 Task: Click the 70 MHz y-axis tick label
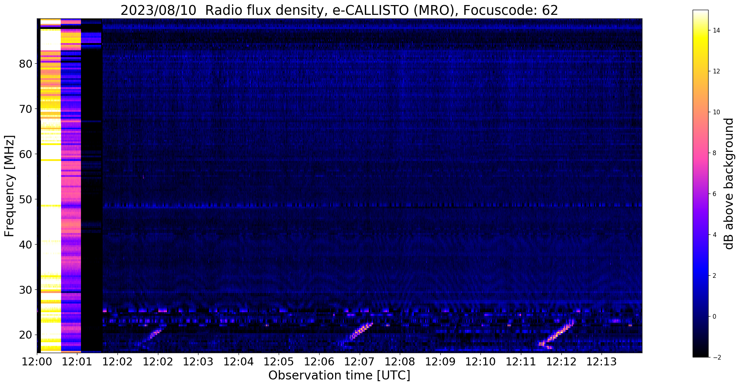(26, 109)
